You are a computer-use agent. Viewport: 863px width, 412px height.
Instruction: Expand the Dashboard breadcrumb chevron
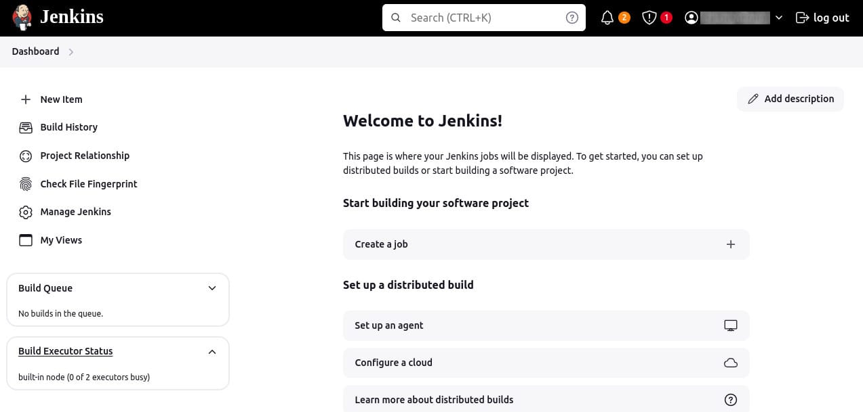(x=71, y=52)
